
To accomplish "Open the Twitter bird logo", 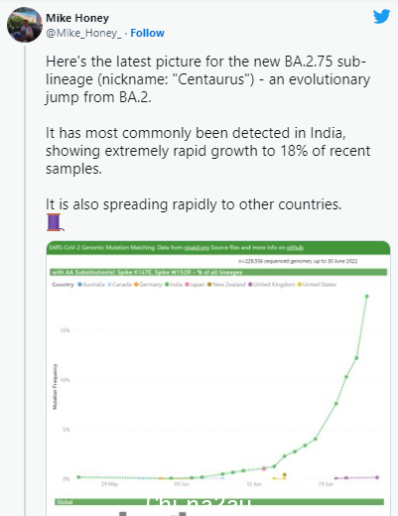I will click(x=382, y=17).
